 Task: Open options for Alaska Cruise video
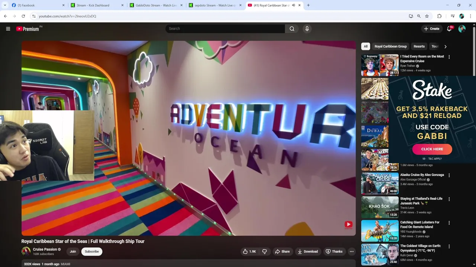[449, 175]
